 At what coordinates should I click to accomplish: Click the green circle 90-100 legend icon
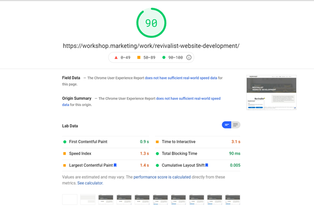point(164,57)
